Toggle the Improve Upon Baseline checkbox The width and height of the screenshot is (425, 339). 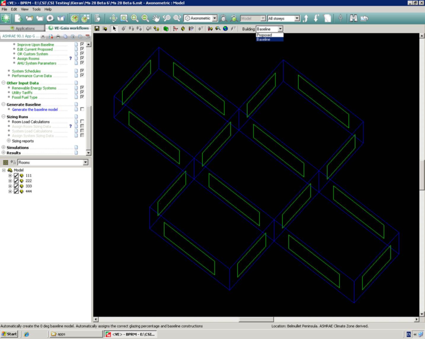[x=82, y=44]
